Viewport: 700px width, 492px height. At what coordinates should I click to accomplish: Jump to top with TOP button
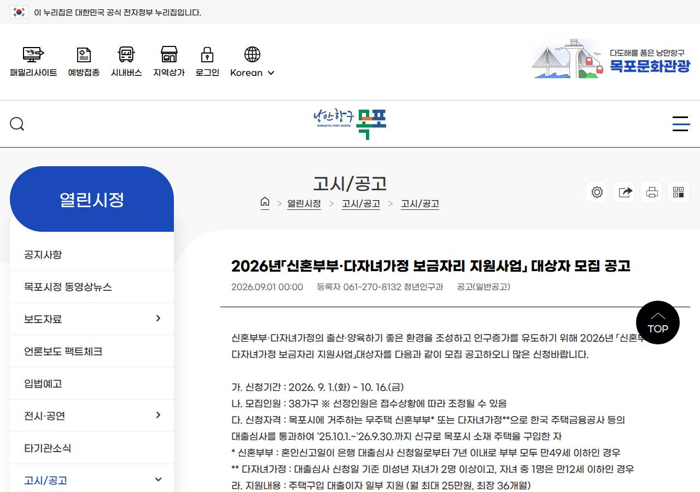(658, 323)
